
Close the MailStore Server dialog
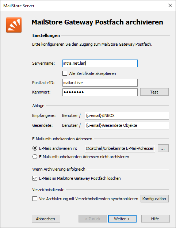170,5
